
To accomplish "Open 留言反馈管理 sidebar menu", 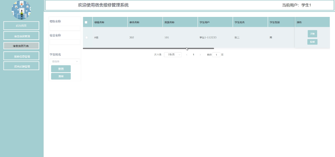I will point(21,66).
